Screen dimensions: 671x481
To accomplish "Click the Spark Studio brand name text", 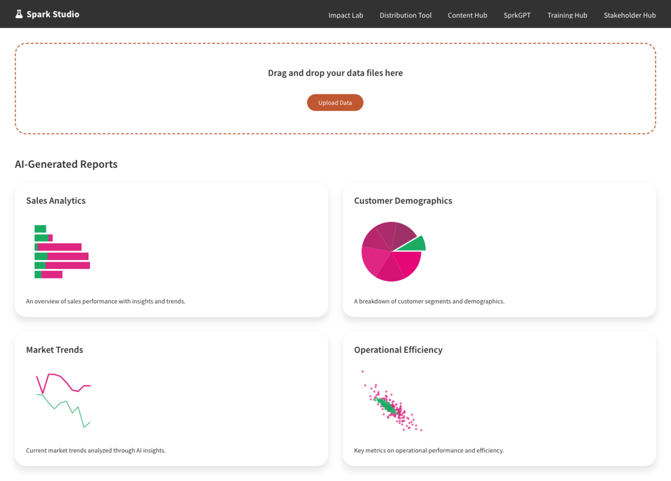I will coord(53,14).
